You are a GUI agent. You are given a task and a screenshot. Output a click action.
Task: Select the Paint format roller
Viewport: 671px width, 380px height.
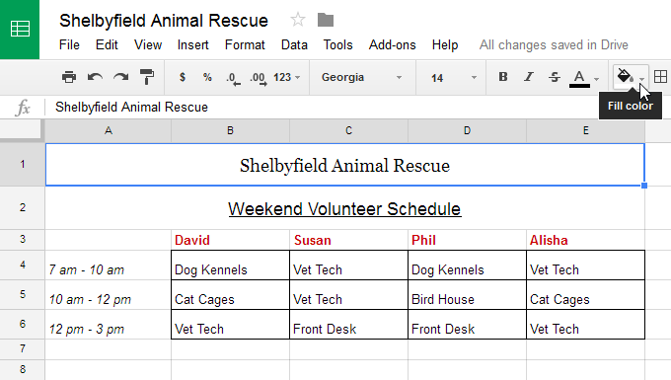[x=147, y=77]
